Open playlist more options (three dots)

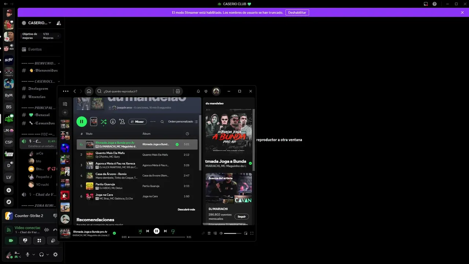pyautogui.click(x=153, y=121)
